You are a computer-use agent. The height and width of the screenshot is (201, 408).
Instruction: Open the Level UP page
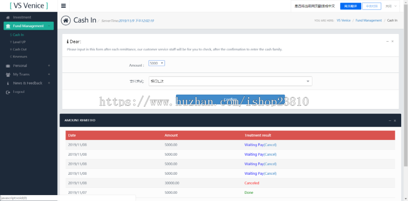[x=19, y=42]
